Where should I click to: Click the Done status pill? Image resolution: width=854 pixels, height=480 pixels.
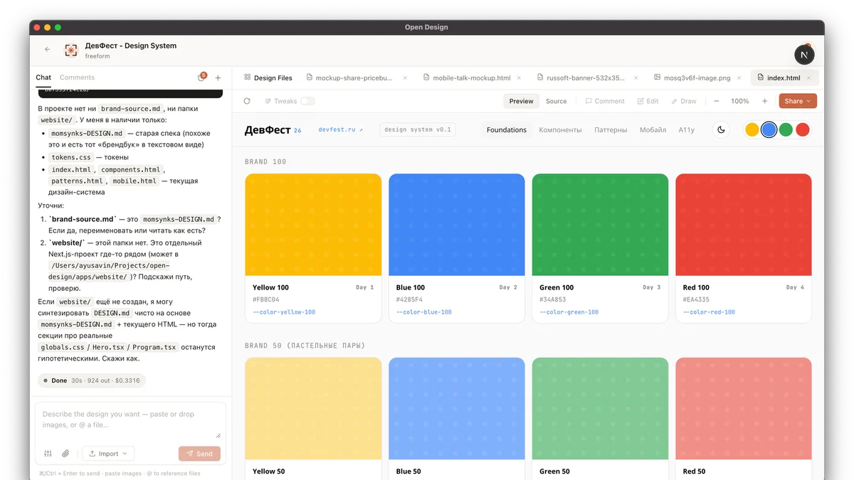pos(92,380)
